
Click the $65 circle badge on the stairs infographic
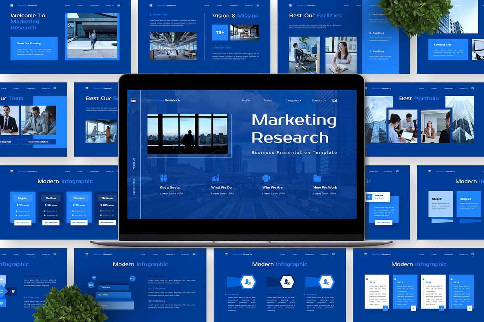point(91,285)
